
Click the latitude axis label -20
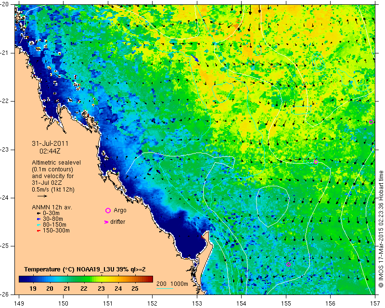coord(5,5)
